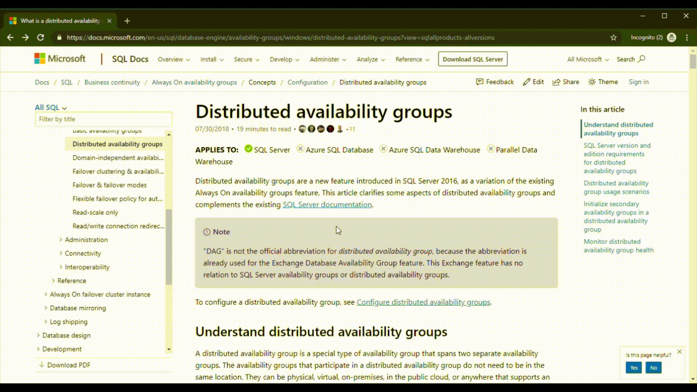Click the Azure SQL Data Warehouse toggle

pos(383,149)
